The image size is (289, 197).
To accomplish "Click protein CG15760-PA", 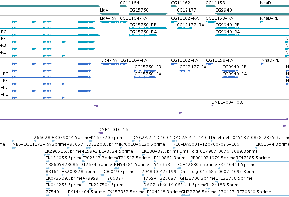I will click(x=145, y=77).
